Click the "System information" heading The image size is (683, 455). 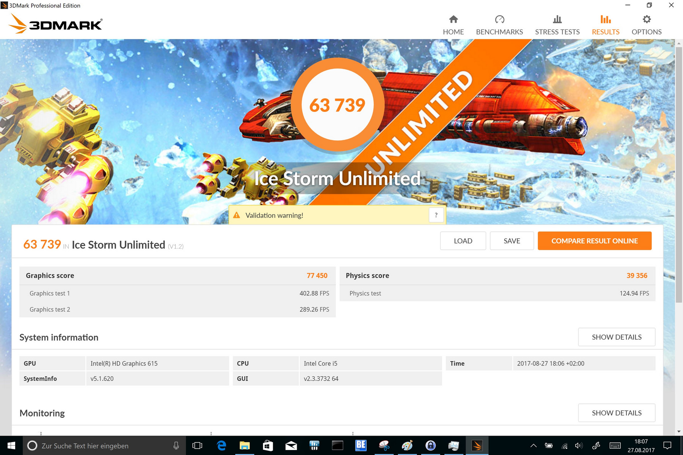pos(59,337)
